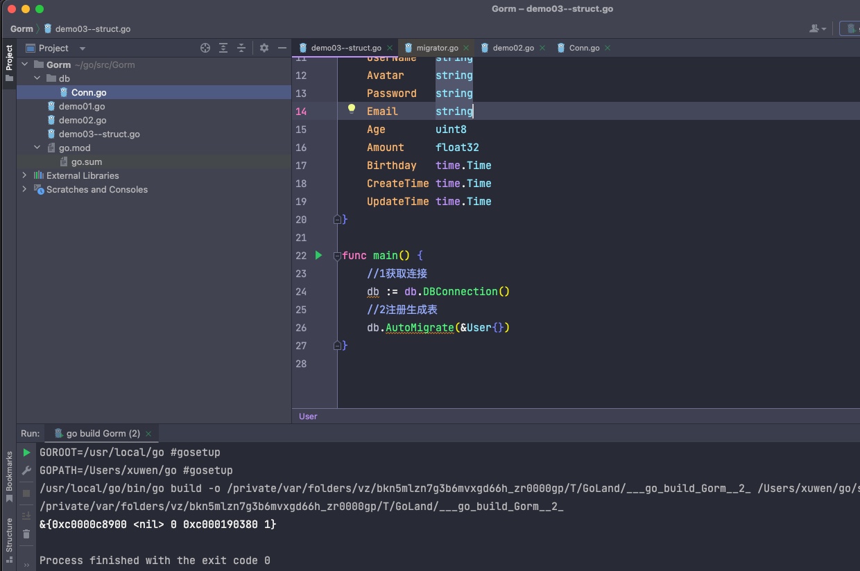860x571 pixels.
Task: Click Gorm in the navigation breadcrumb
Action: (21, 28)
